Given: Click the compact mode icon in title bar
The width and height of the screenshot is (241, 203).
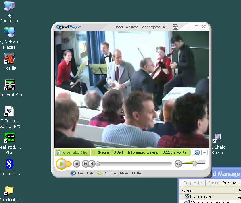Looking at the screenshot, I should pyautogui.click(x=175, y=27).
